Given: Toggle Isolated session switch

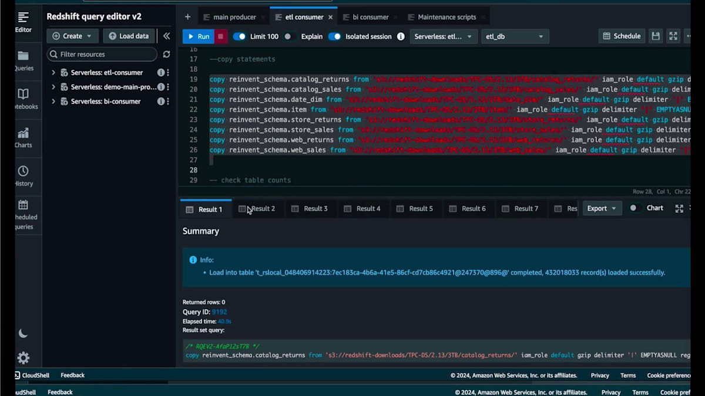Looking at the screenshot, I should (x=334, y=36).
